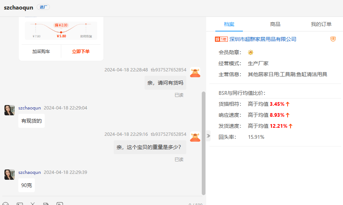
Task: Switch to the 商品 tab
Action: click(275, 24)
